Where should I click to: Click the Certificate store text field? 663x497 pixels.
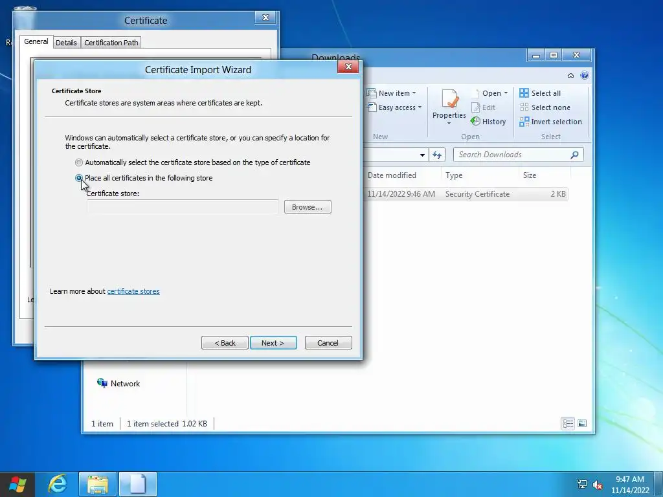[183, 206]
